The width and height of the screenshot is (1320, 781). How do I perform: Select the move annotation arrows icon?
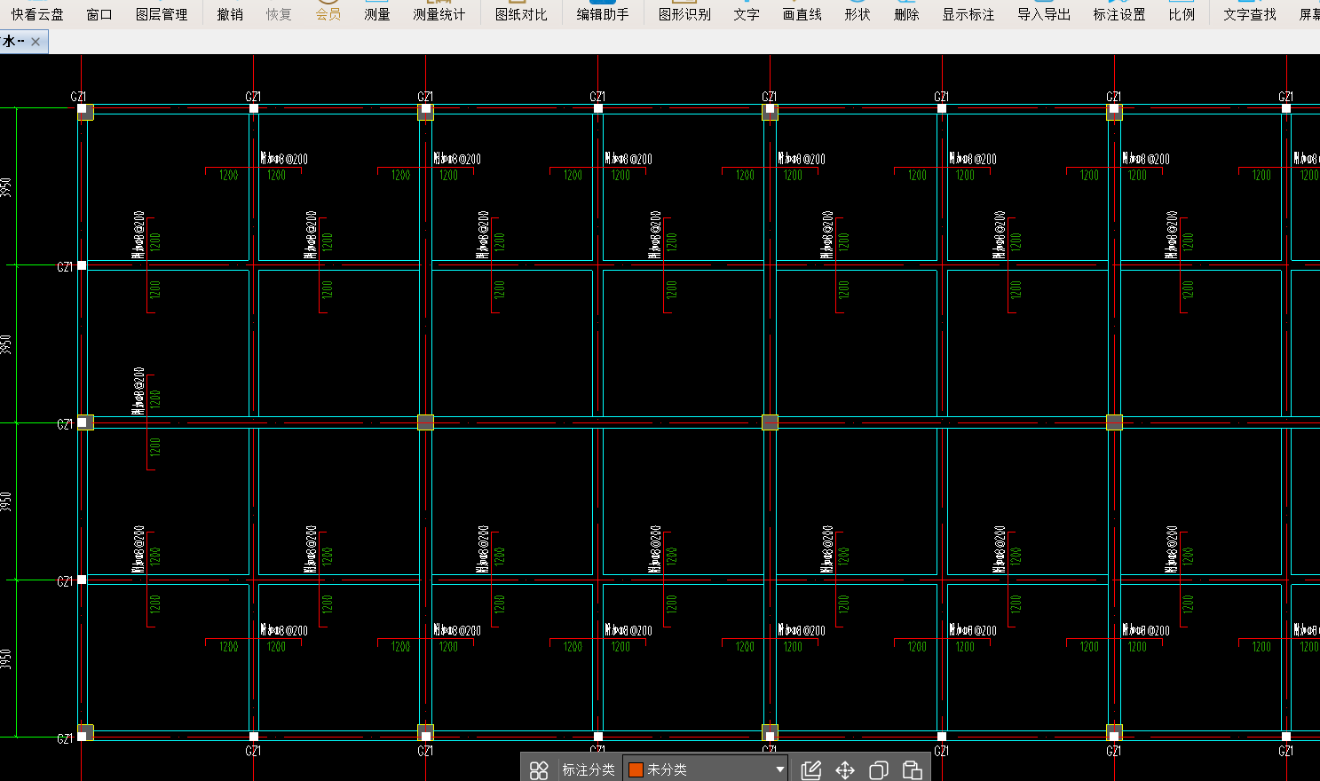point(845,769)
